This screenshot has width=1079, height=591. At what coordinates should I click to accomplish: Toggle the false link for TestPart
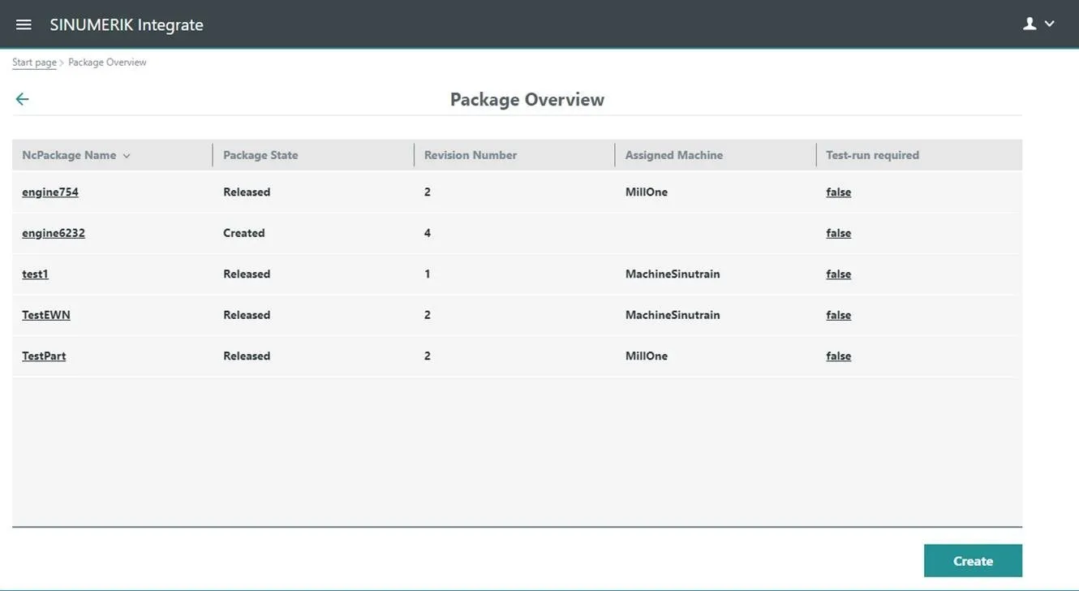pyautogui.click(x=838, y=356)
